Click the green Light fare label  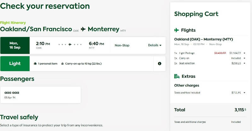click(x=15, y=64)
